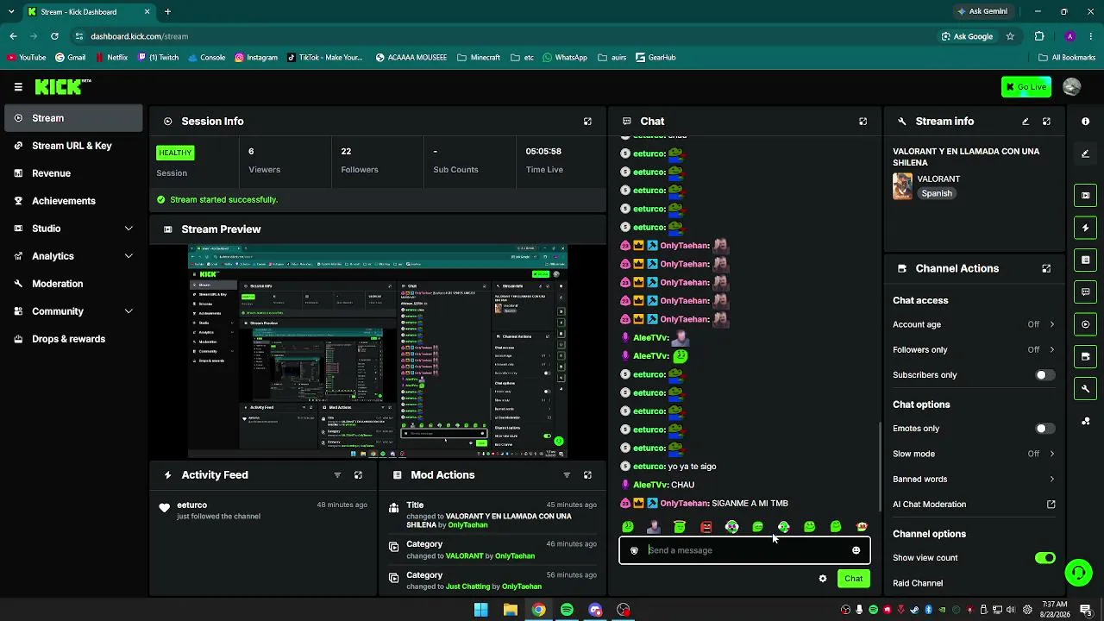Open the emote picker in chat input
This screenshot has width=1104, height=621.
(x=856, y=550)
